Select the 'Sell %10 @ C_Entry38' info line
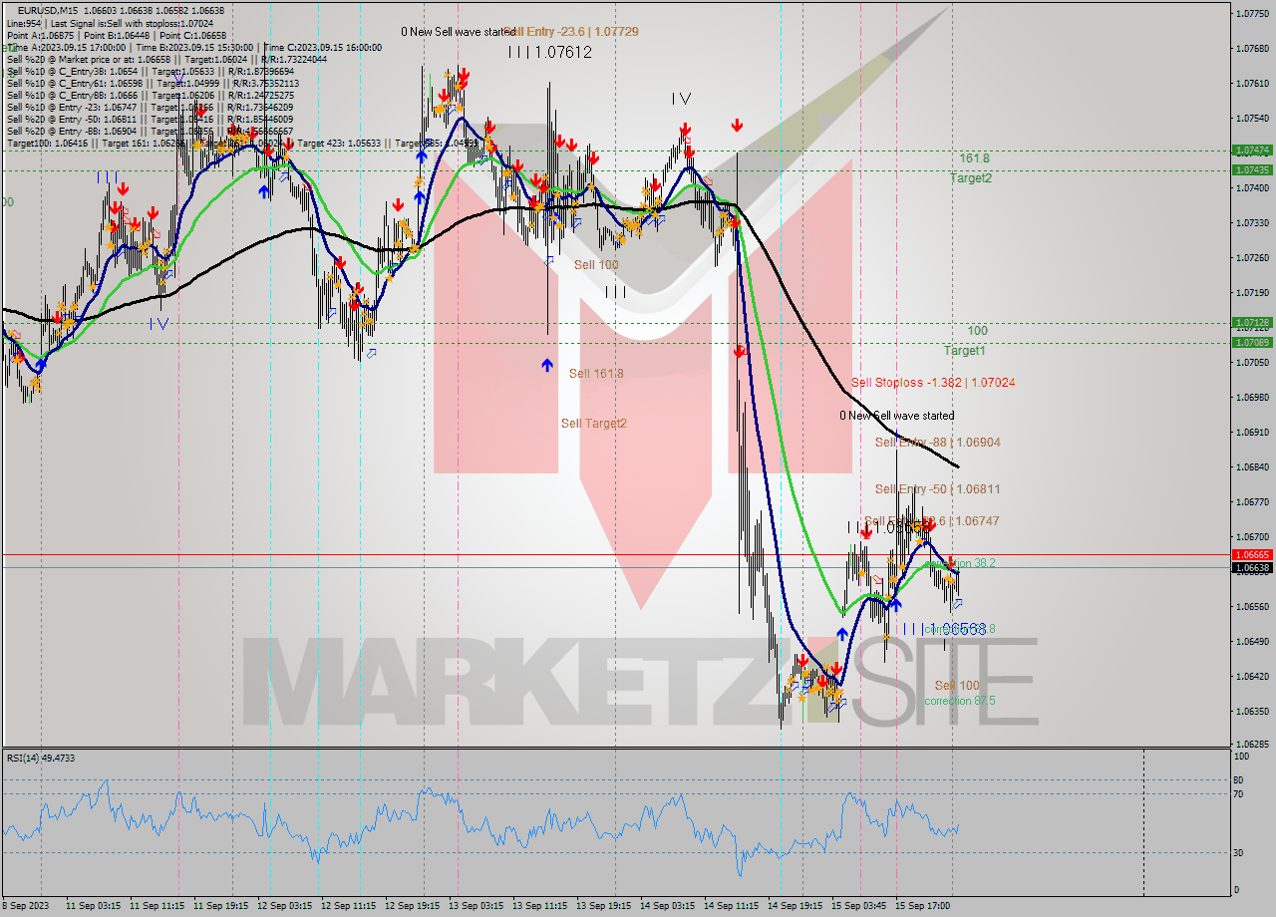Viewport: 1276px width, 917px height. (x=151, y=71)
